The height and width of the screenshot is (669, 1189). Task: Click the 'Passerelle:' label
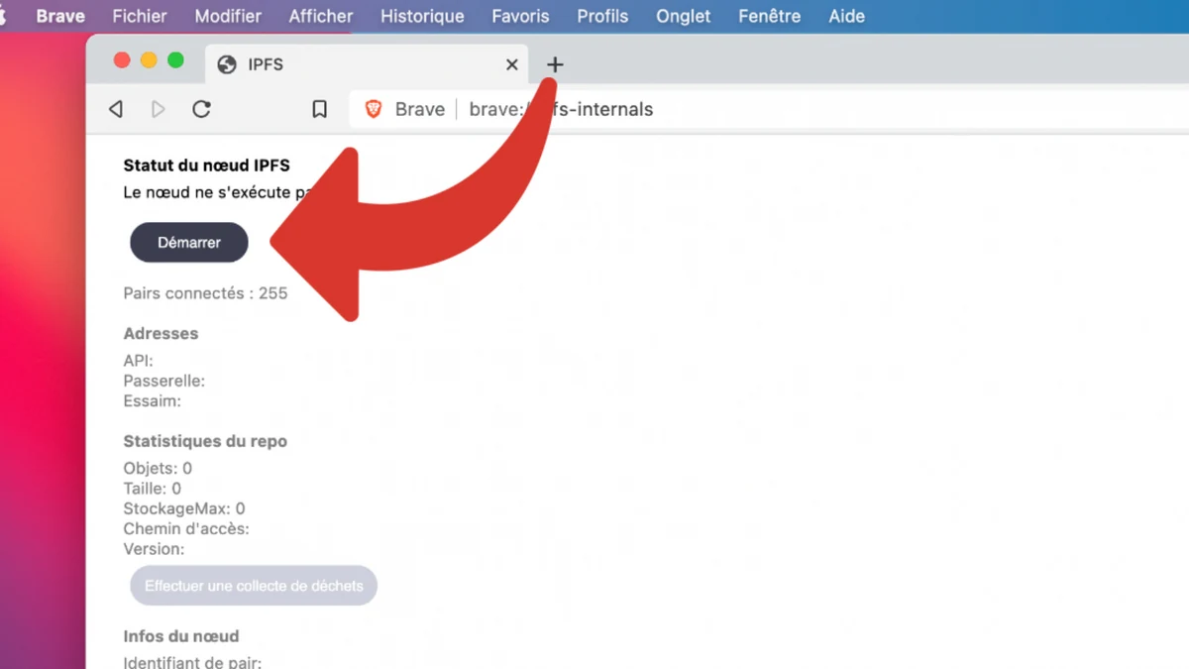coord(163,381)
